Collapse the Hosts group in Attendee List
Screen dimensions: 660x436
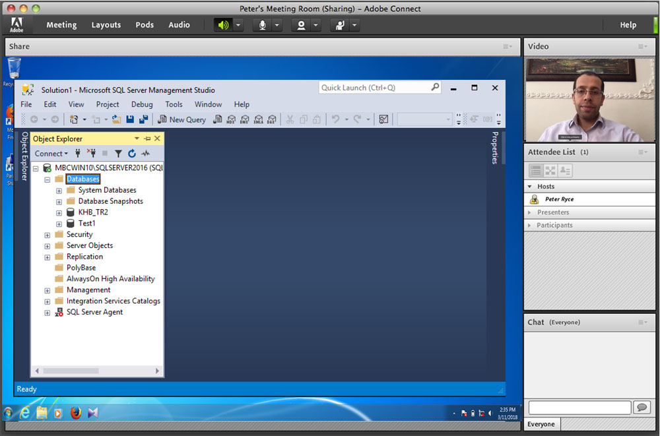530,187
